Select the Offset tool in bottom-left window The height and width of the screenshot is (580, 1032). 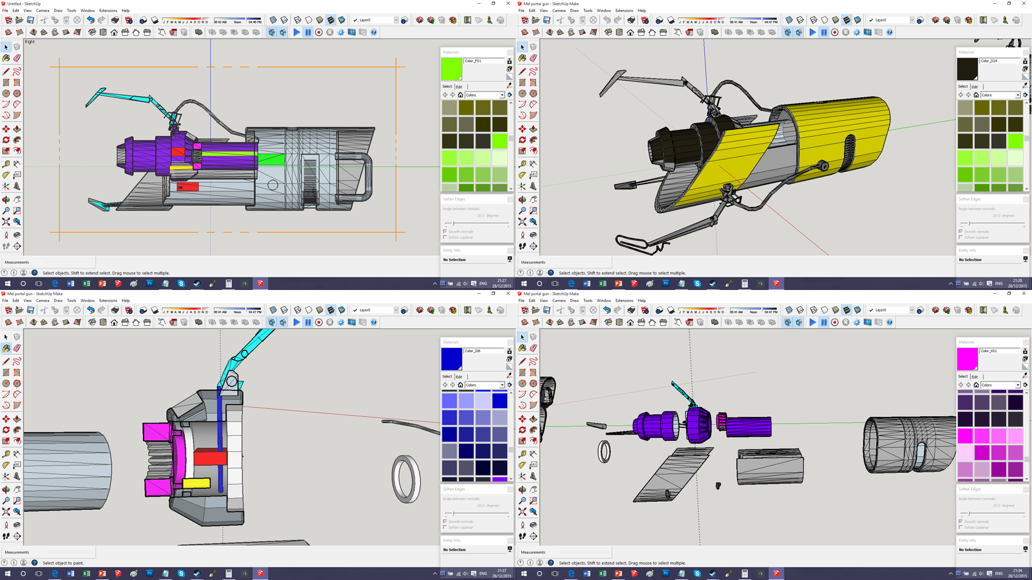[17, 441]
